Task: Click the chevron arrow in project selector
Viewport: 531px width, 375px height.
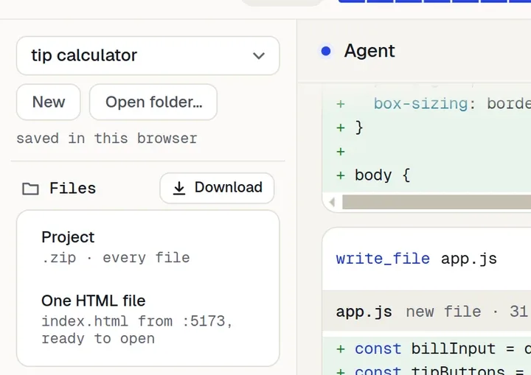Action: (x=259, y=56)
